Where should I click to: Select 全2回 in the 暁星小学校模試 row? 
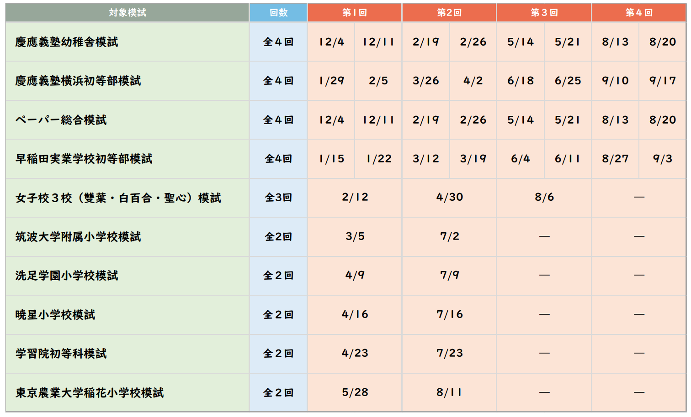(x=278, y=315)
